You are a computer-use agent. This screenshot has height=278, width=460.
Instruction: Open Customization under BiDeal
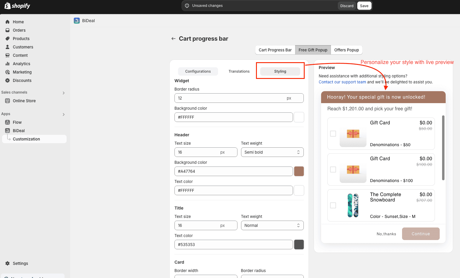tap(34, 139)
